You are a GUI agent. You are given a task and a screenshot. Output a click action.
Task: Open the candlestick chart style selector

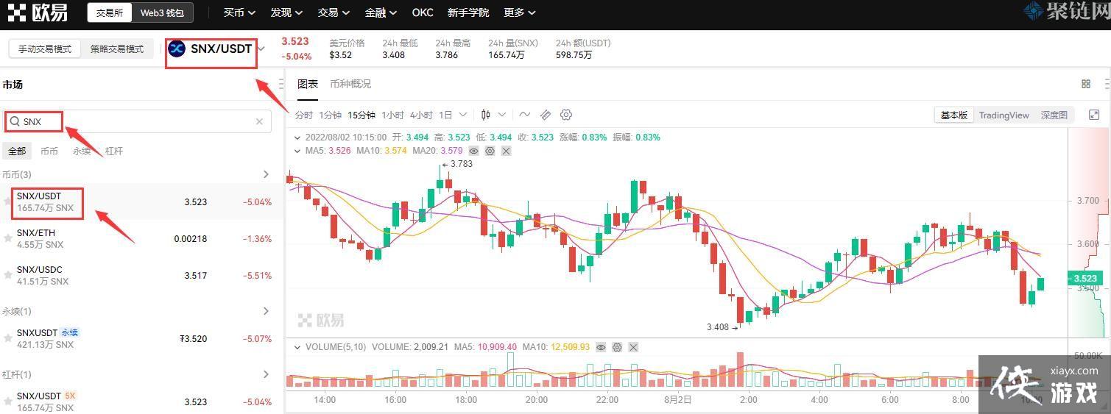[x=486, y=115]
